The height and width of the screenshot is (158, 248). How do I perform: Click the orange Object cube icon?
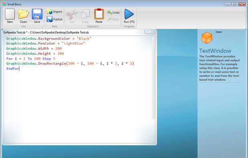pyautogui.click(x=207, y=38)
